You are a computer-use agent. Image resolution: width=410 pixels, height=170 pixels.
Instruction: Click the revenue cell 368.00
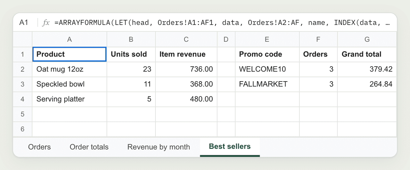[x=186, y=84]
